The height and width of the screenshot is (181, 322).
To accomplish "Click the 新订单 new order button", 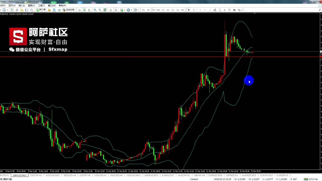I will point(41,10).
